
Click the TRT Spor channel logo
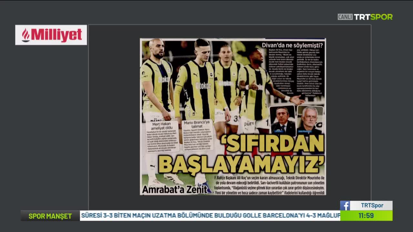(373, 17)
